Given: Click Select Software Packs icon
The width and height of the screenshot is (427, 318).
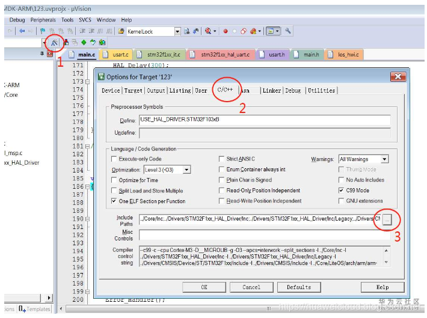Looking at the screenshot, I should coord(93,42).
